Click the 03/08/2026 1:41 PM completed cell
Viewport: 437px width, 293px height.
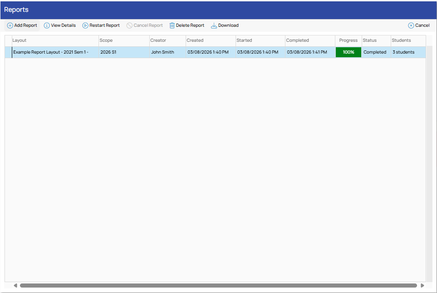pos(310,52)
